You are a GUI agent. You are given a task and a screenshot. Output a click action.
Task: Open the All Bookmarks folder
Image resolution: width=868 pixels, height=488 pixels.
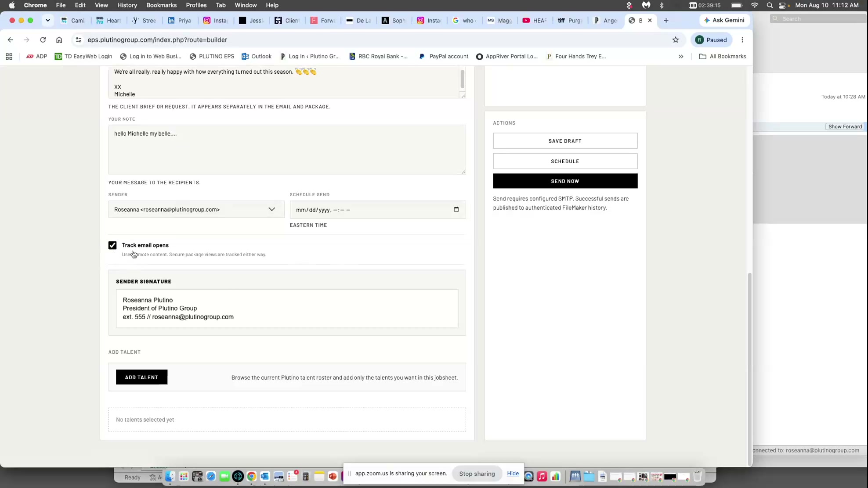pos(722,57)
